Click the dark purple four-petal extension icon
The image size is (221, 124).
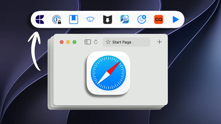(40, 20)
